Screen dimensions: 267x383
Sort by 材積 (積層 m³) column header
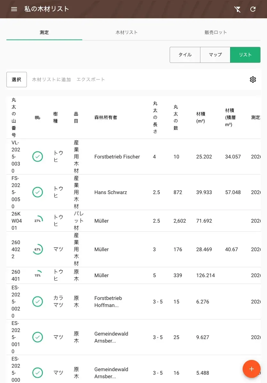click(x=230, y=117)
